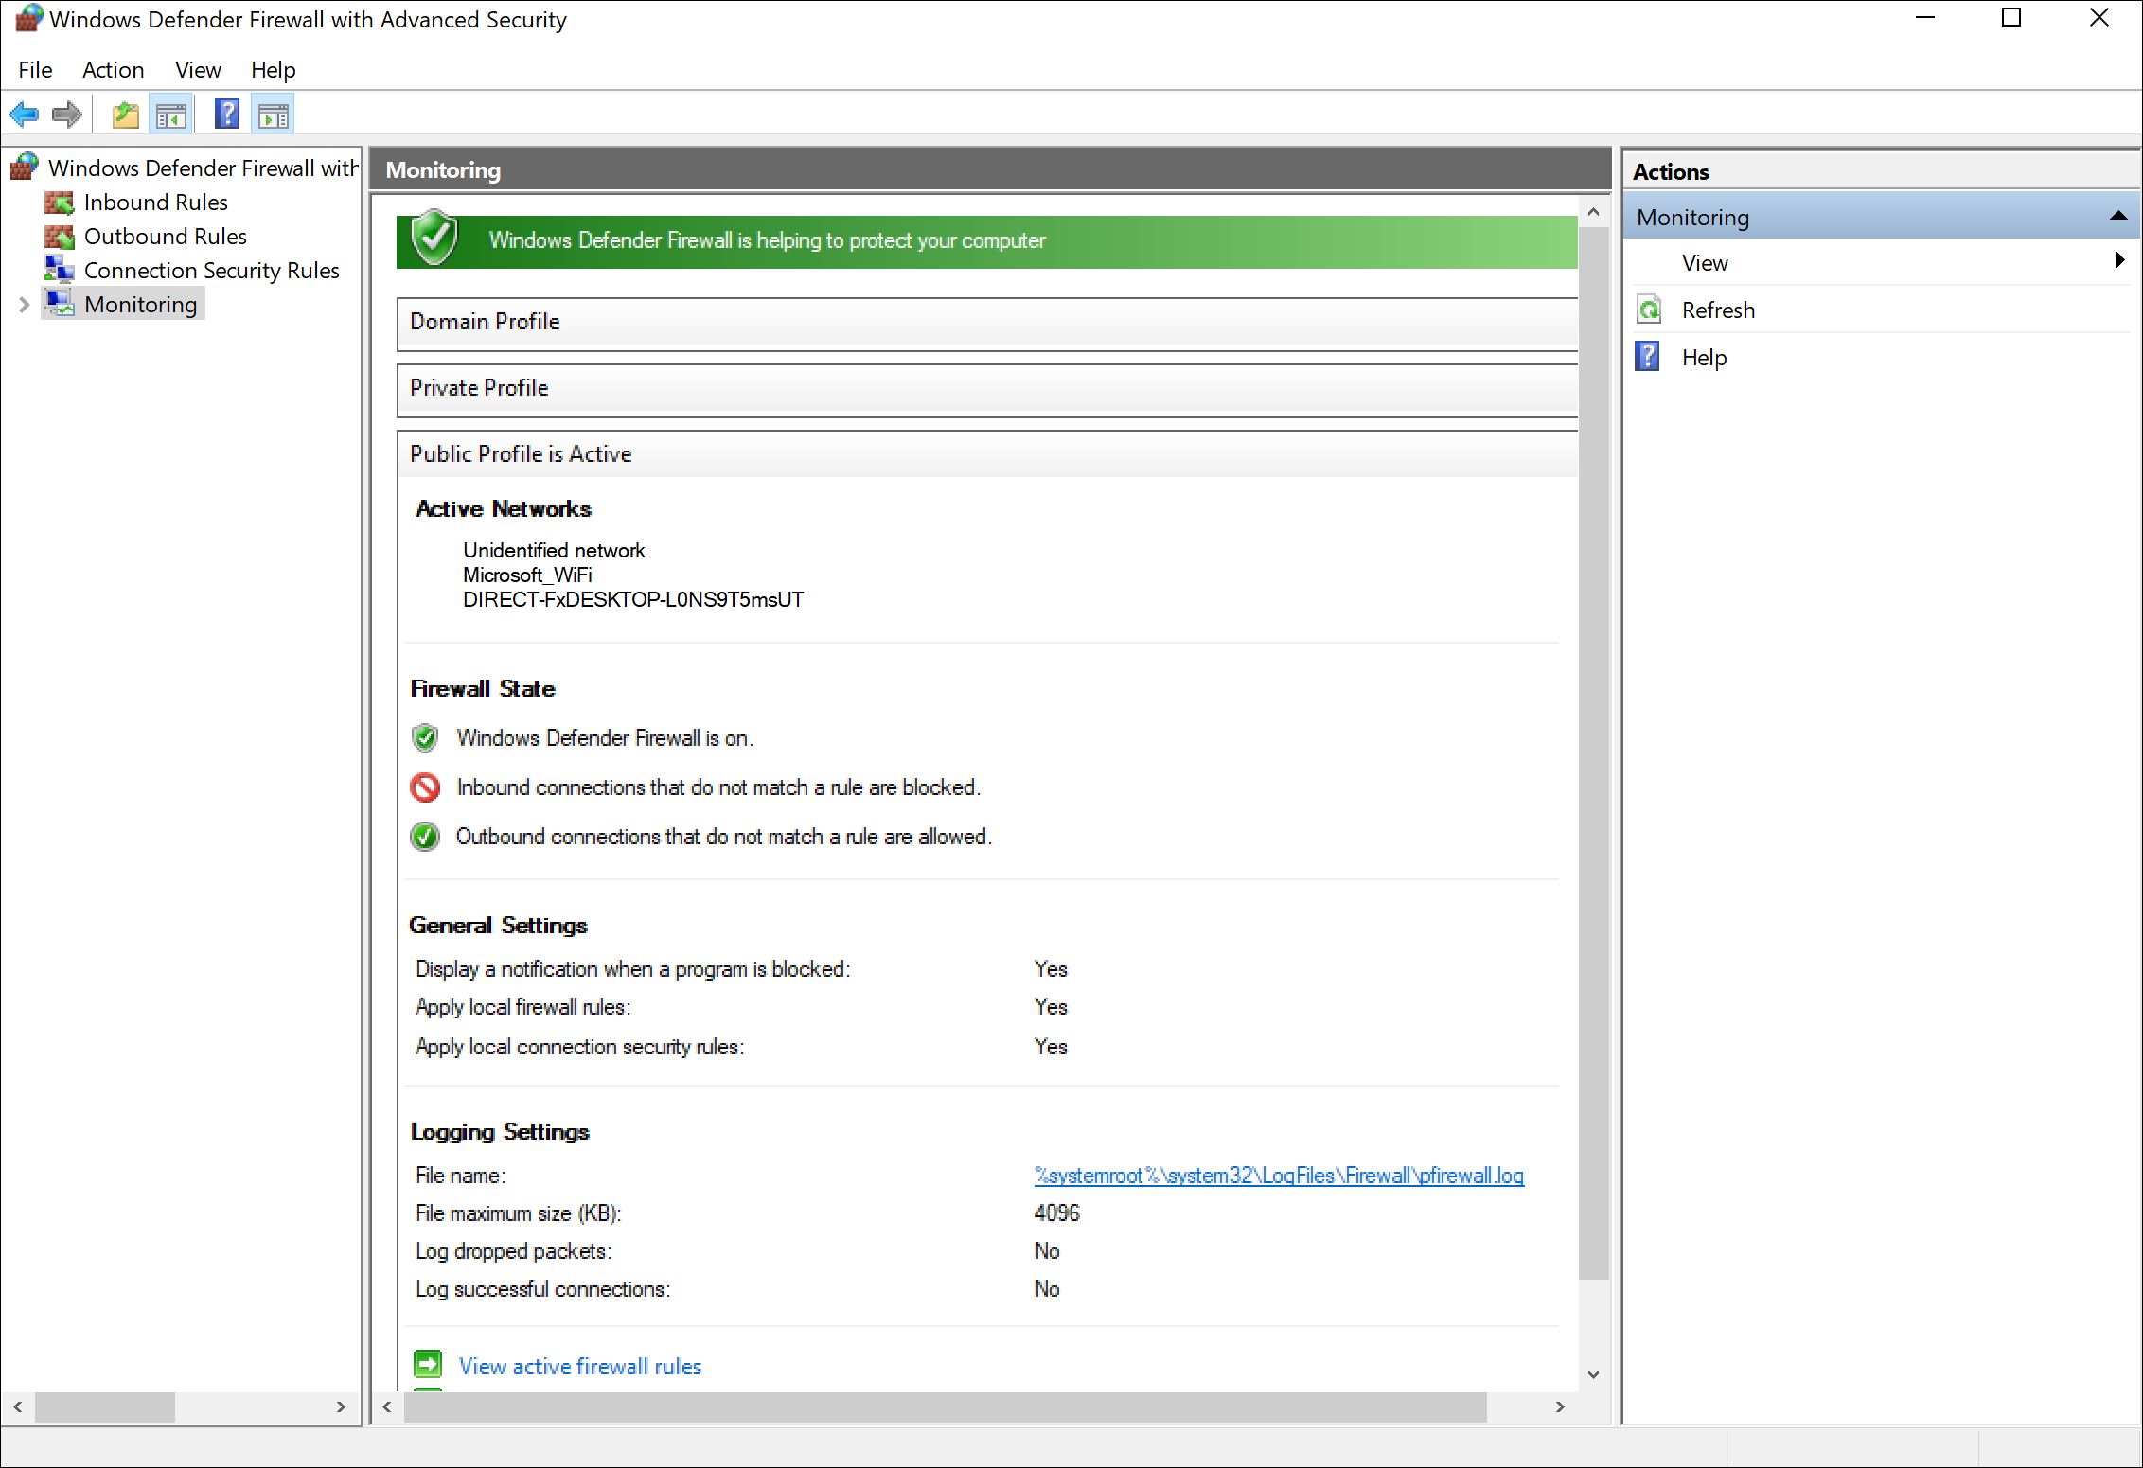Open the View submenu arrow in Actions
Viewport: 2143px width, 1468px height.
click(x=2119, y=260)
